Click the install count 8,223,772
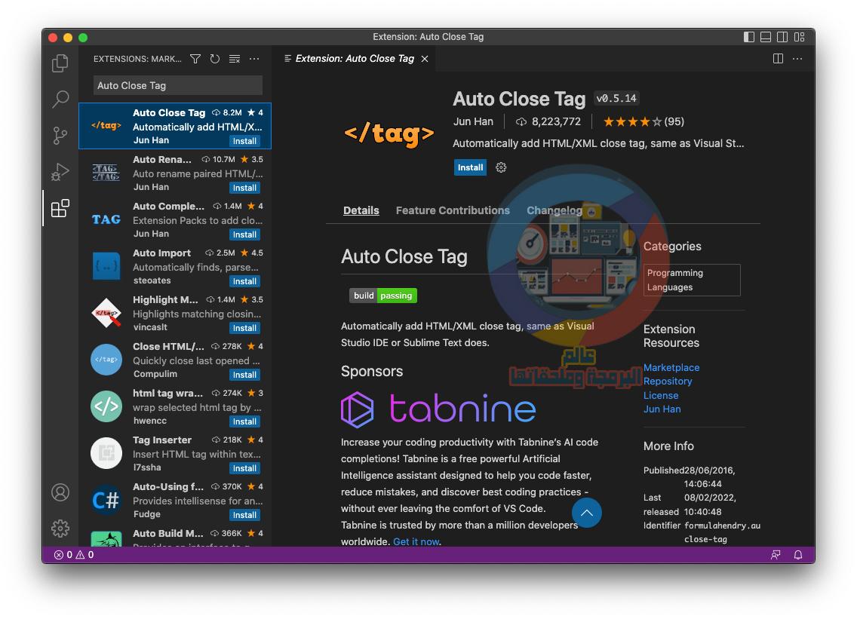 (548, 121)
